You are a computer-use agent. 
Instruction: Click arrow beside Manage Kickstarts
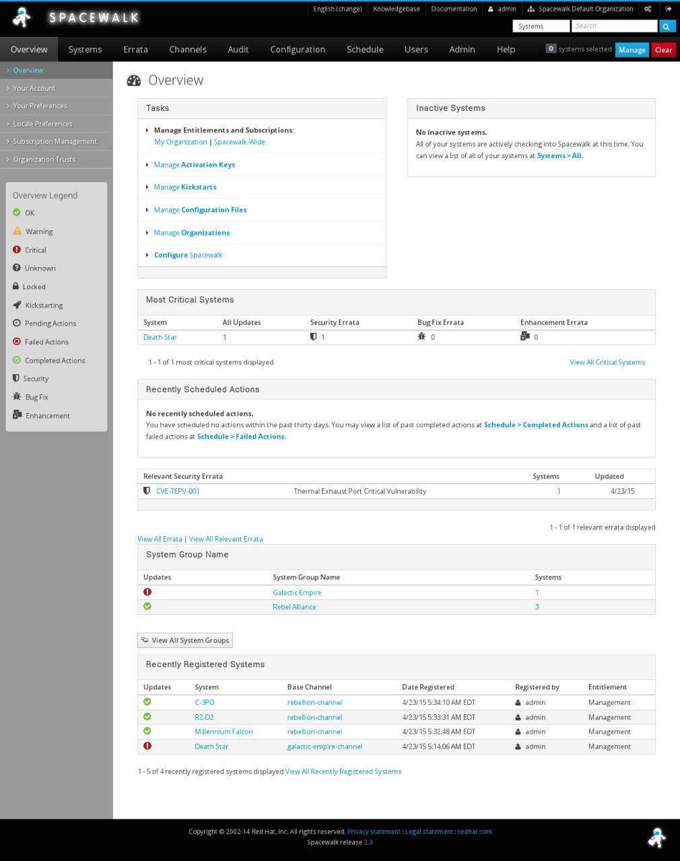pyautogui.click(x=147, y=187)
